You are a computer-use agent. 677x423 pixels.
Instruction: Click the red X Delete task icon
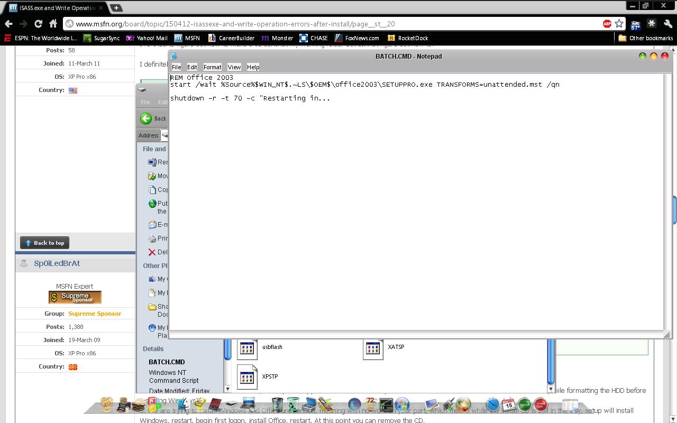[x=152, y=252]
